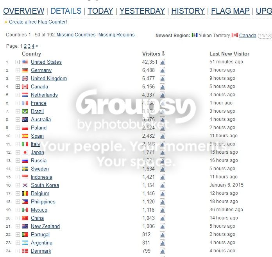
Task: Switch to the DETAILS tab
Action: point(66,11)
